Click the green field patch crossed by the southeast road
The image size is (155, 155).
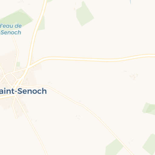pyautogui.click(x=114, y=147)
